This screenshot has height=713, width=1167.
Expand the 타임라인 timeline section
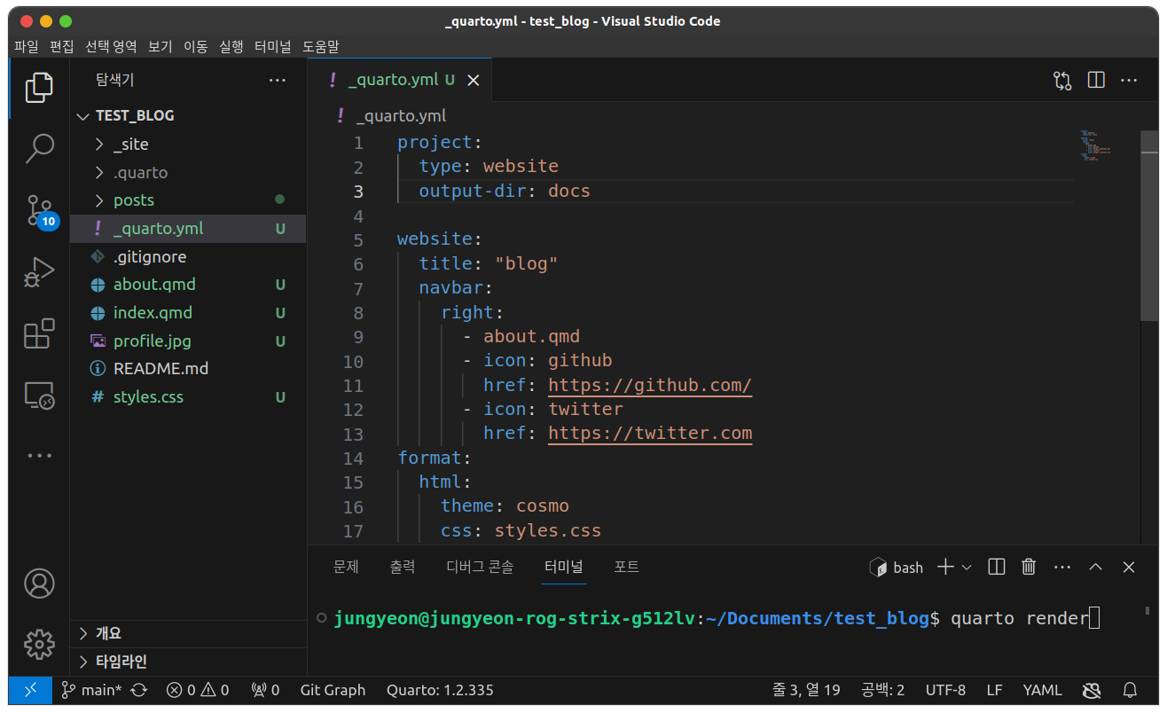pos(188,662)
